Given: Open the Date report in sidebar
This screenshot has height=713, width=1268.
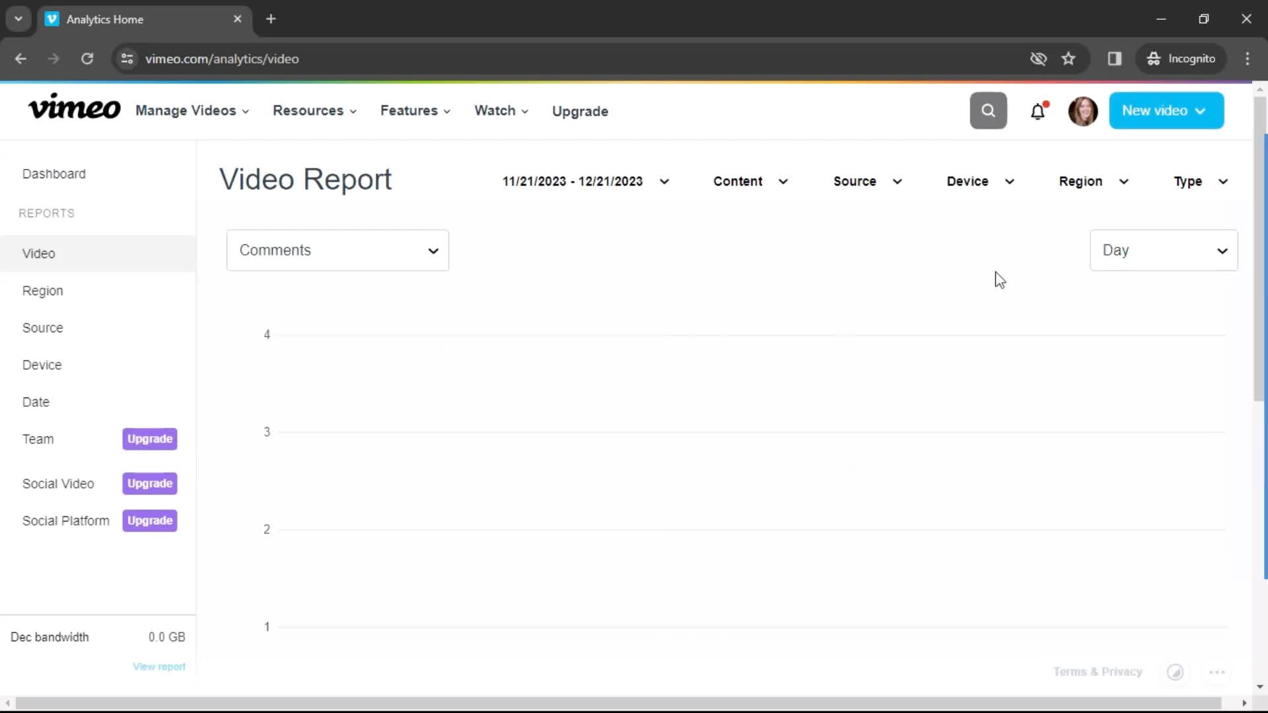Looking at the screenshot, I should [36, 402].
